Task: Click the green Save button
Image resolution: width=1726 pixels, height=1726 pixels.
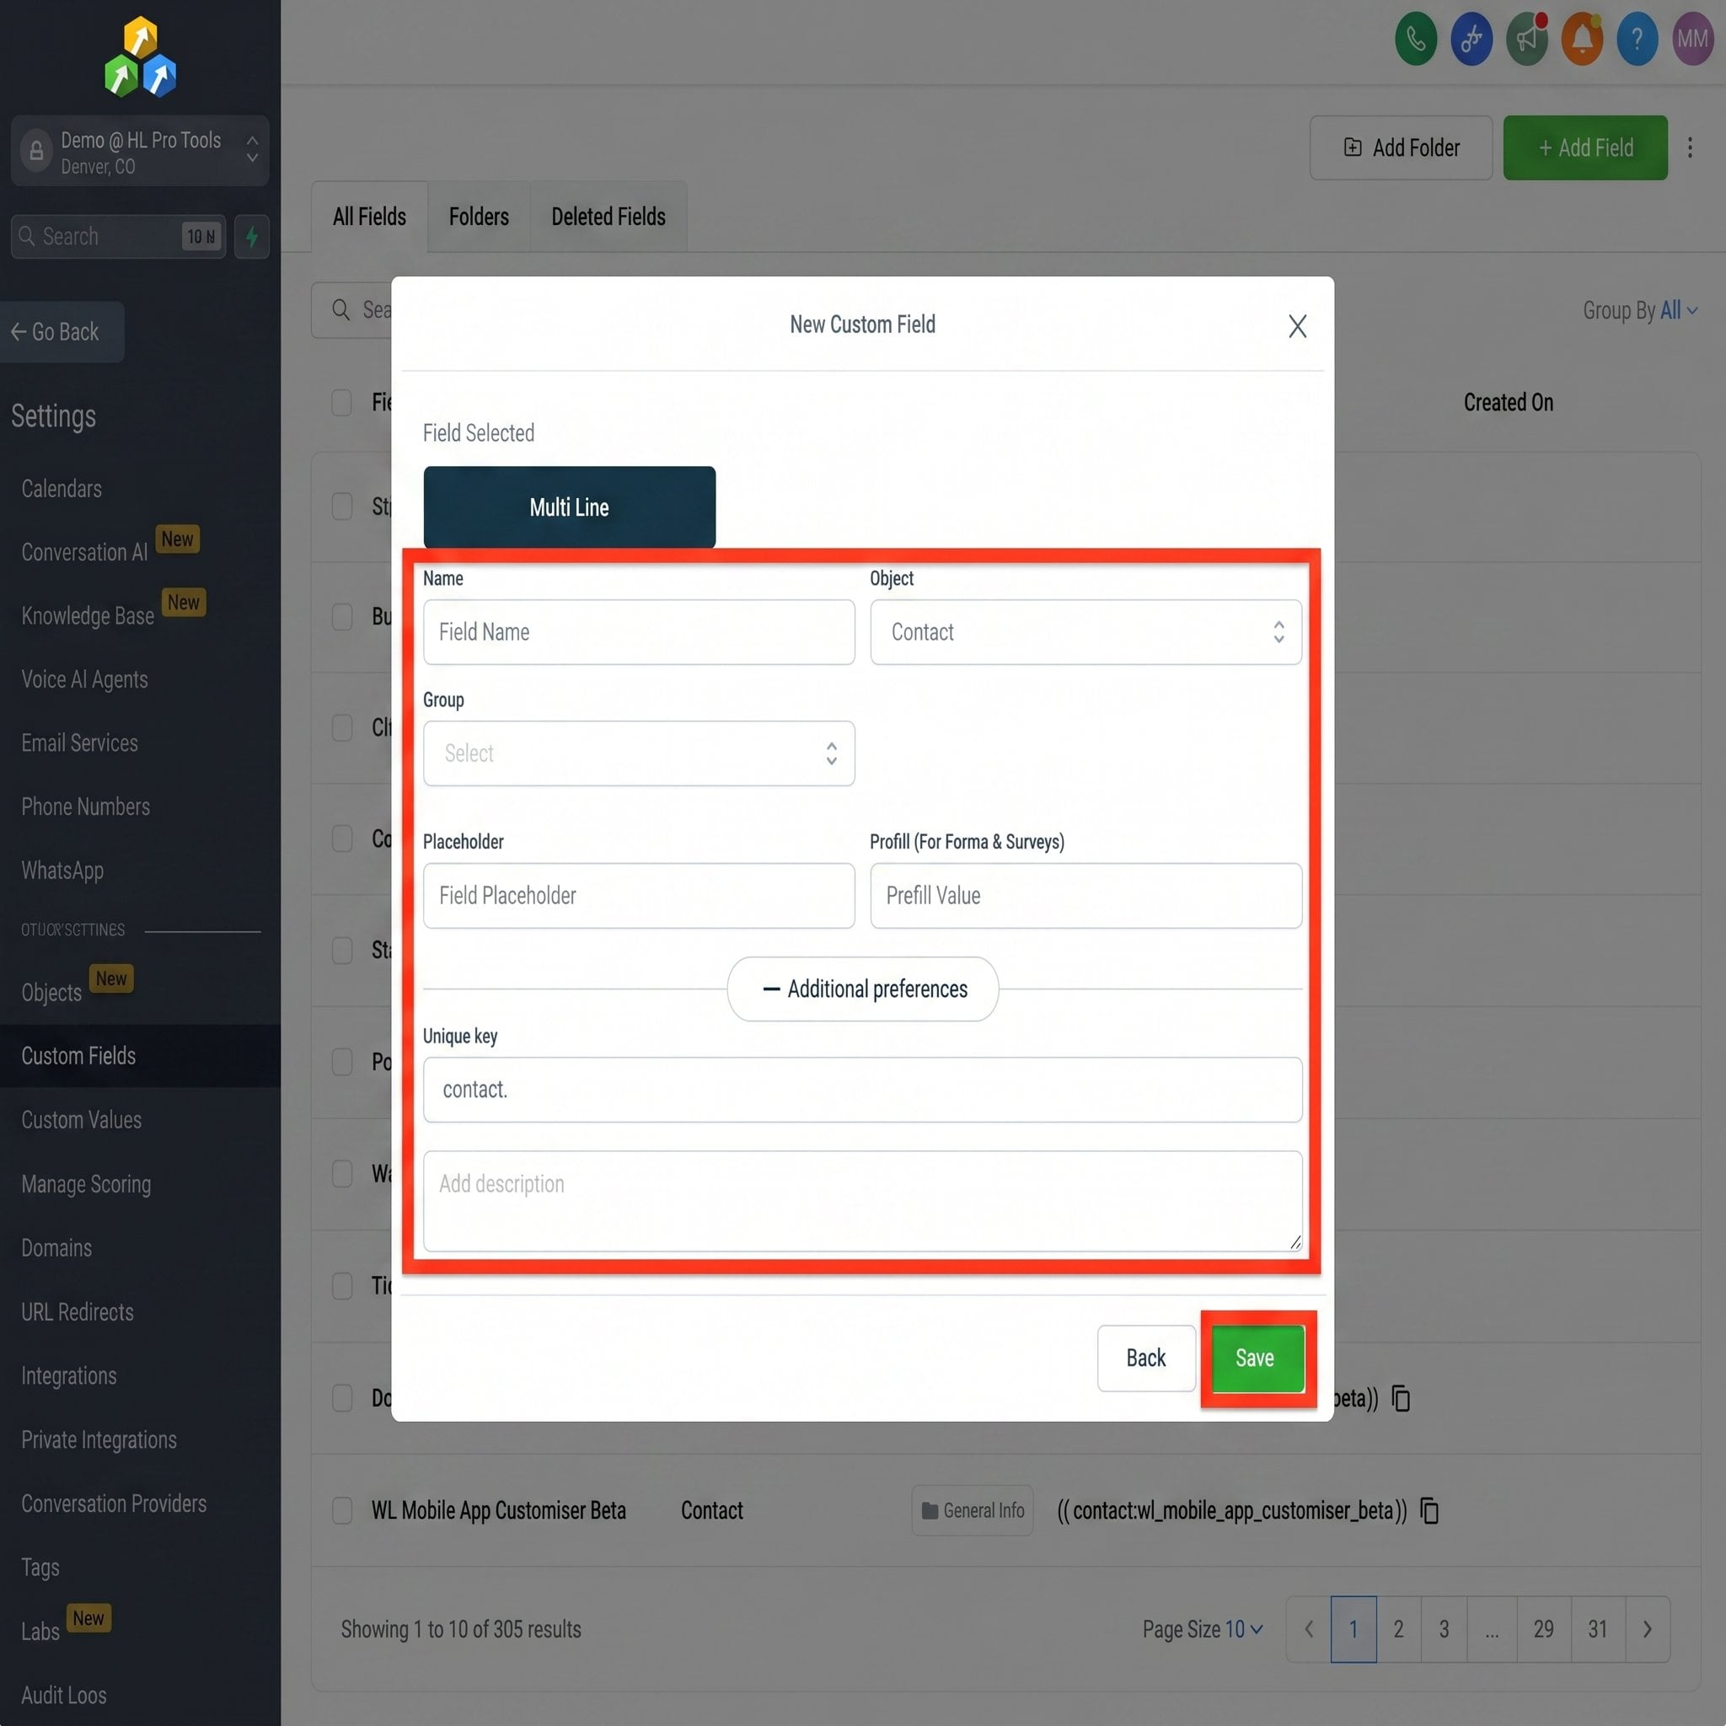Action: pos(1258,1358)
